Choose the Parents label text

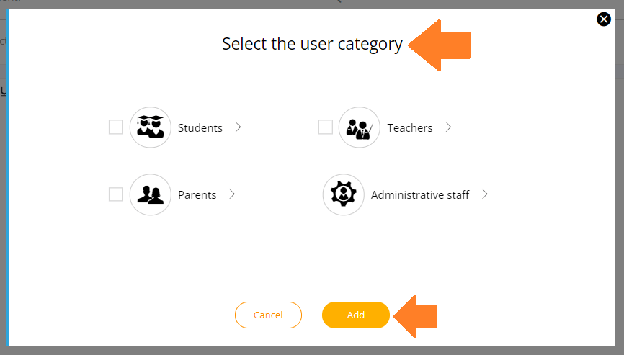(197, 195)
